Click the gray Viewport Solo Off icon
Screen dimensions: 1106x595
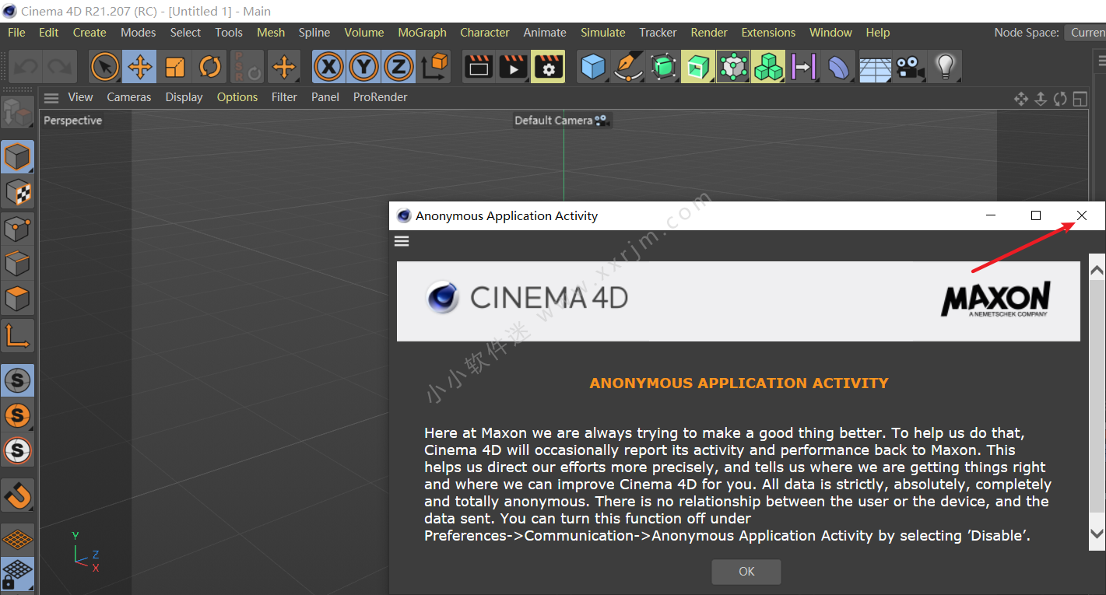(17, 380)
